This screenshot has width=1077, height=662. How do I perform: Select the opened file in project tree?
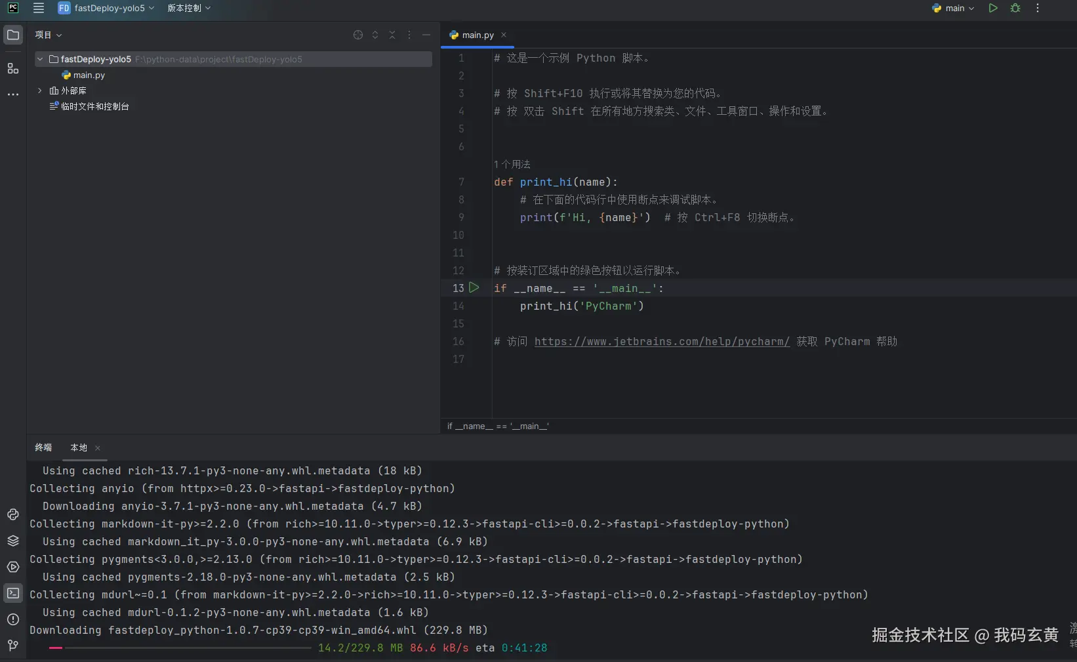358,35
